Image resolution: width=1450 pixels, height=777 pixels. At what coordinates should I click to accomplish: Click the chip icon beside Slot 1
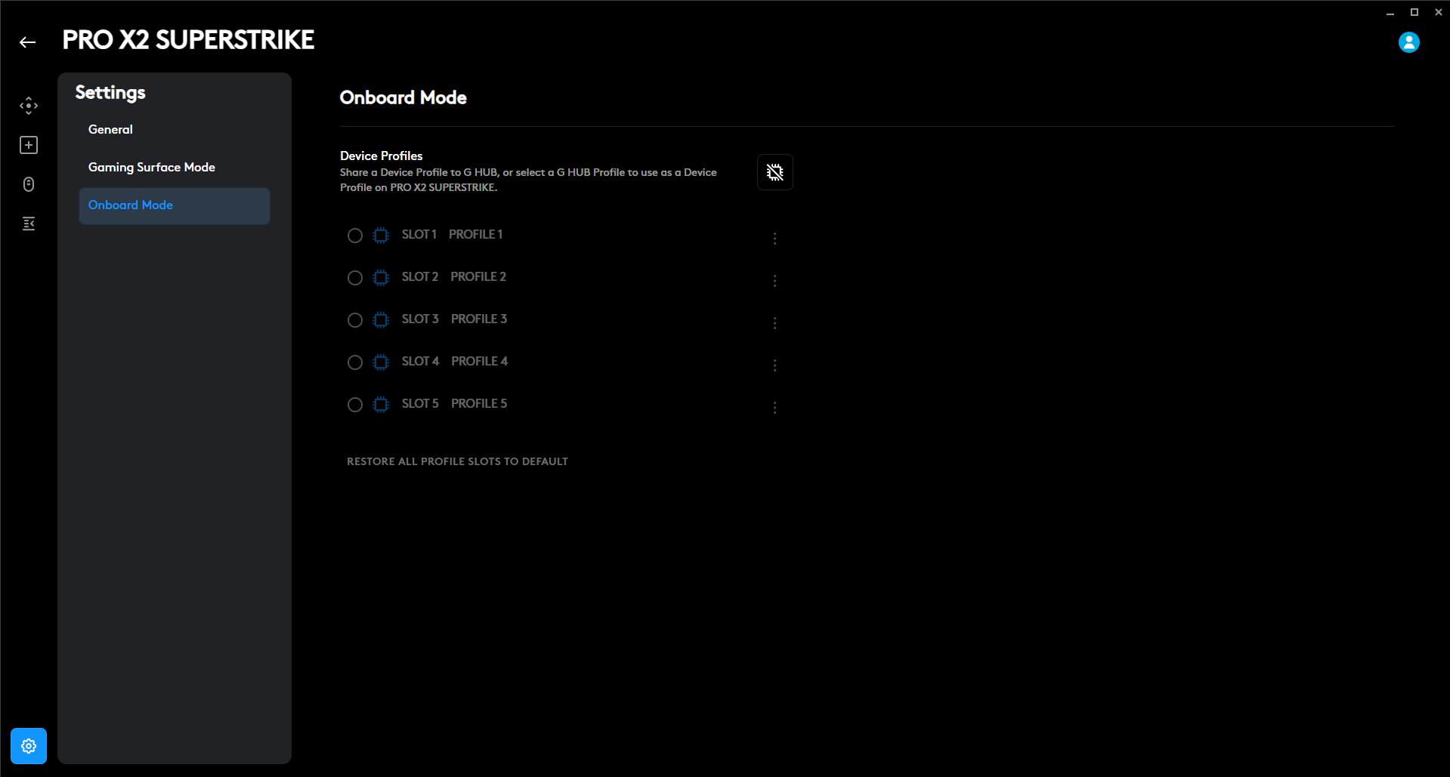click(x=381, y=236)
